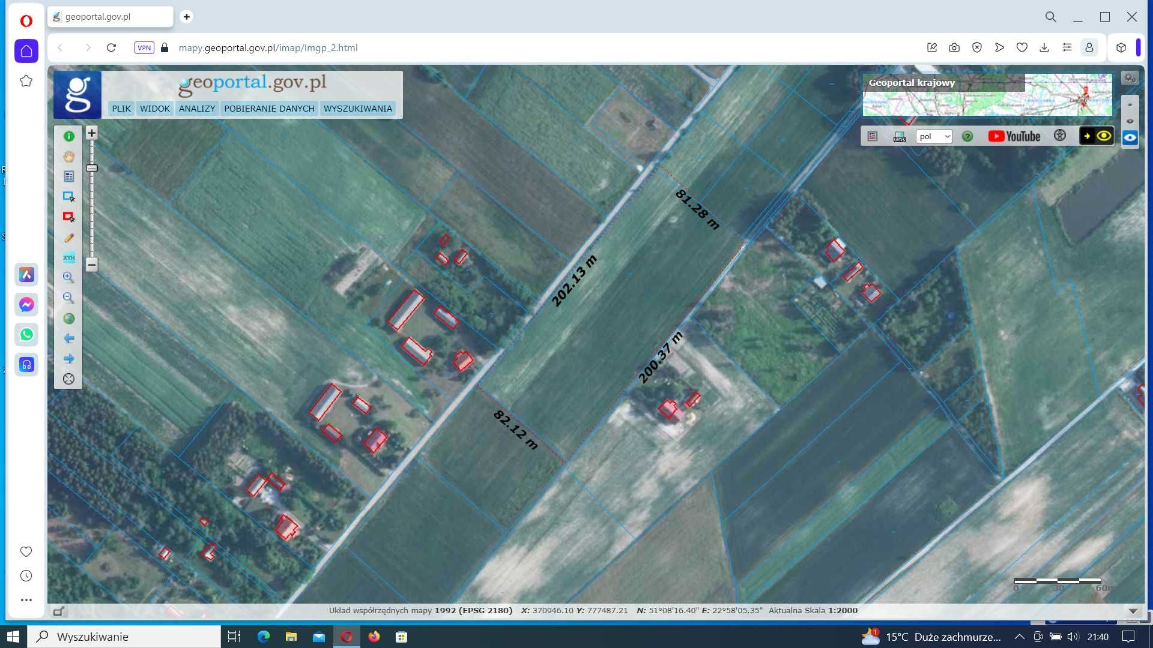
Task: Click the bottom-left status bar panel icon
Action: point(58,611)
